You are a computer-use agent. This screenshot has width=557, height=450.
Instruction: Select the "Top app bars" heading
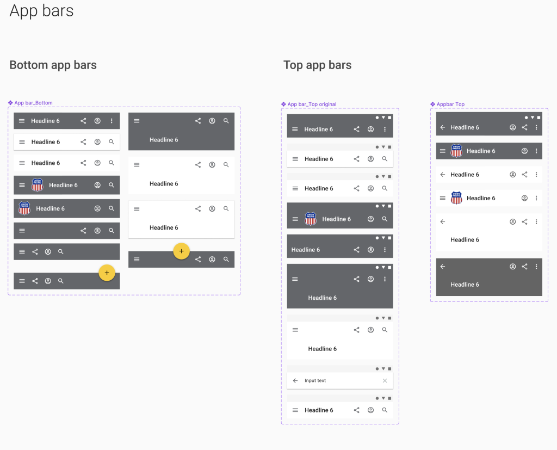[x=317, y=65]
